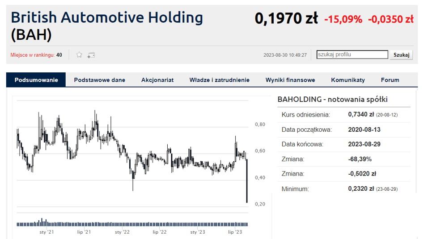Viewport: 424px width, 239px height.
Task: Click the sty '21 axis label
Action: 47,232
